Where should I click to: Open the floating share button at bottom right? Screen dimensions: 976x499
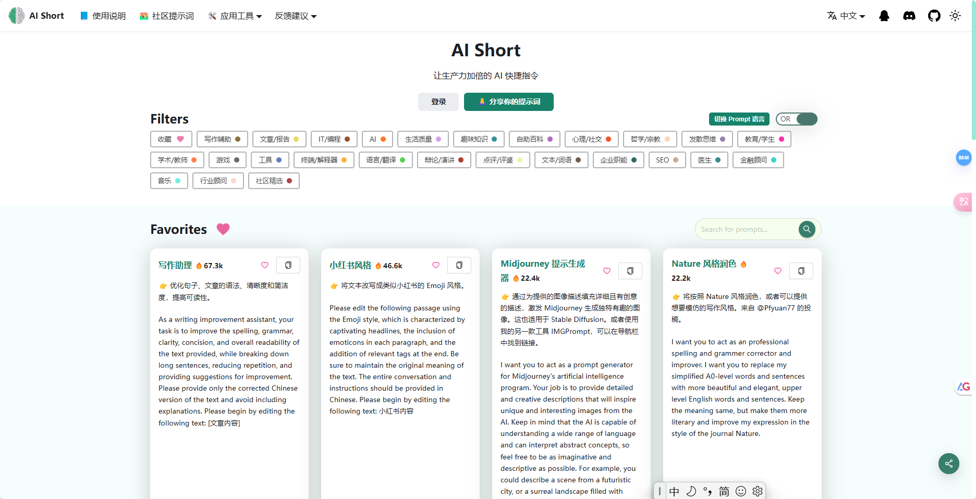pos(948,464)
